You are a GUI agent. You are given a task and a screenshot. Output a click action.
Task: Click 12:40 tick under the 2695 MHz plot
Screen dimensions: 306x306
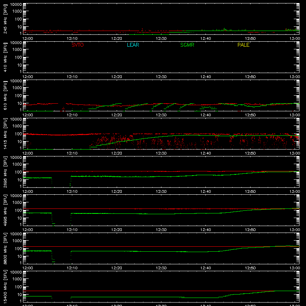pyautogui.click(x=206, y=192)
